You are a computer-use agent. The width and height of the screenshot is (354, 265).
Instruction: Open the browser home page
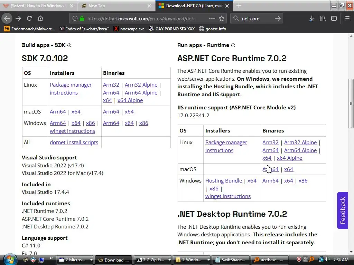click(40, 18)
